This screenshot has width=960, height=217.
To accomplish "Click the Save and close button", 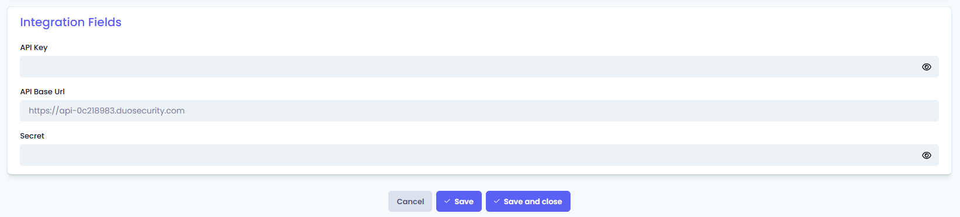I will tap(528, 201).
